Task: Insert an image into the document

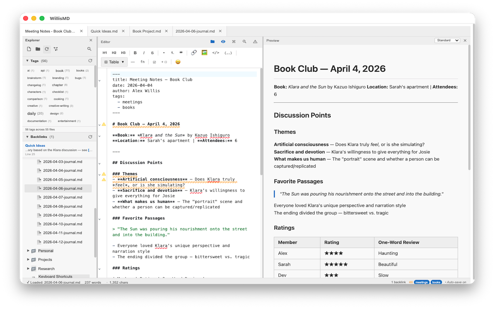Action: click(x=204, y=53)
